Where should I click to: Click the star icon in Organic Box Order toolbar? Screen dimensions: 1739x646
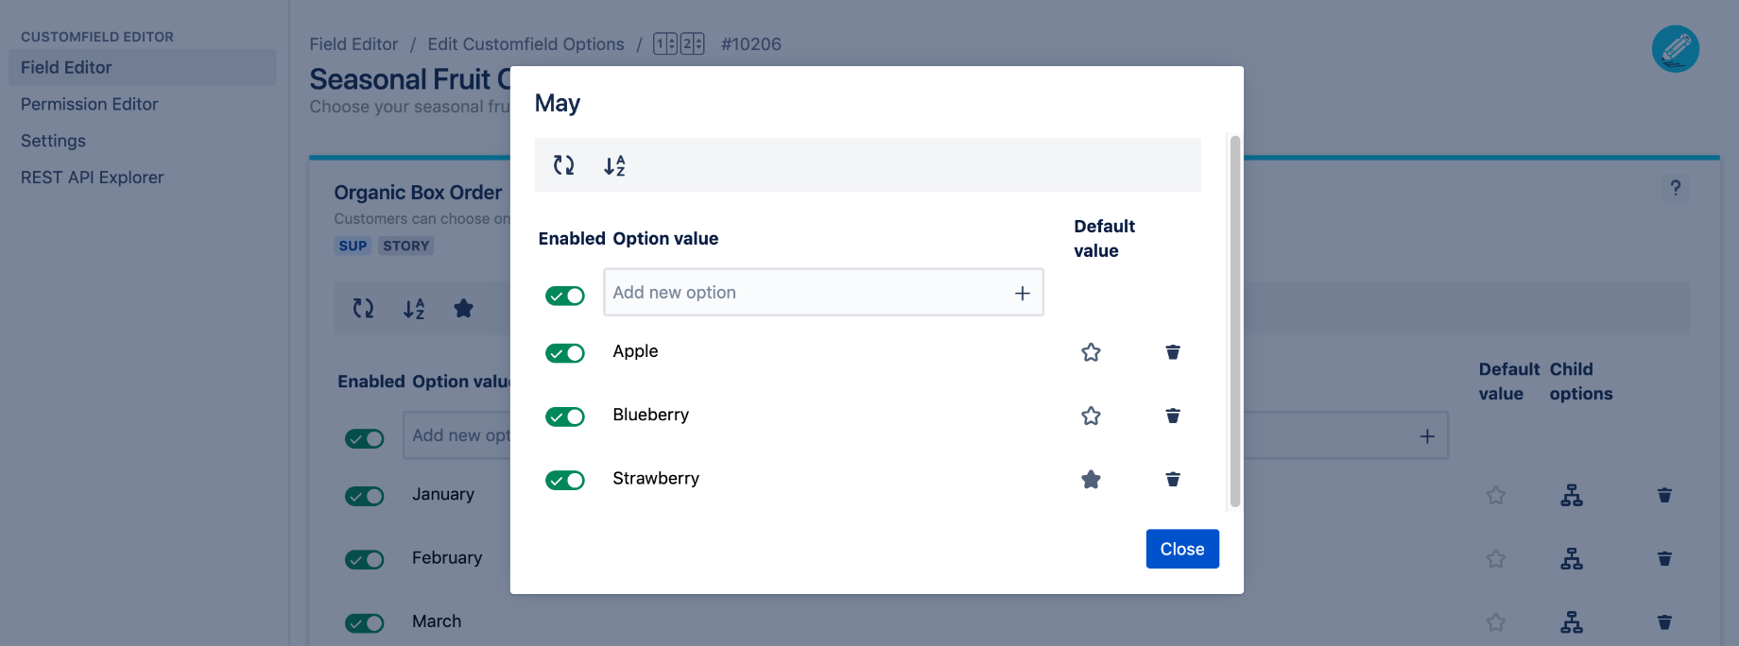(x=463, y=308)
